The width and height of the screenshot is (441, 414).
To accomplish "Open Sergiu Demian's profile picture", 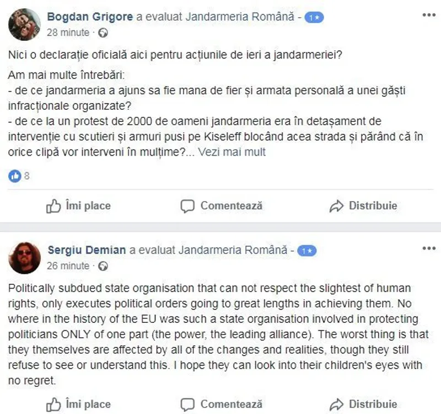I will pyautogui.click(x=24, y=258).
